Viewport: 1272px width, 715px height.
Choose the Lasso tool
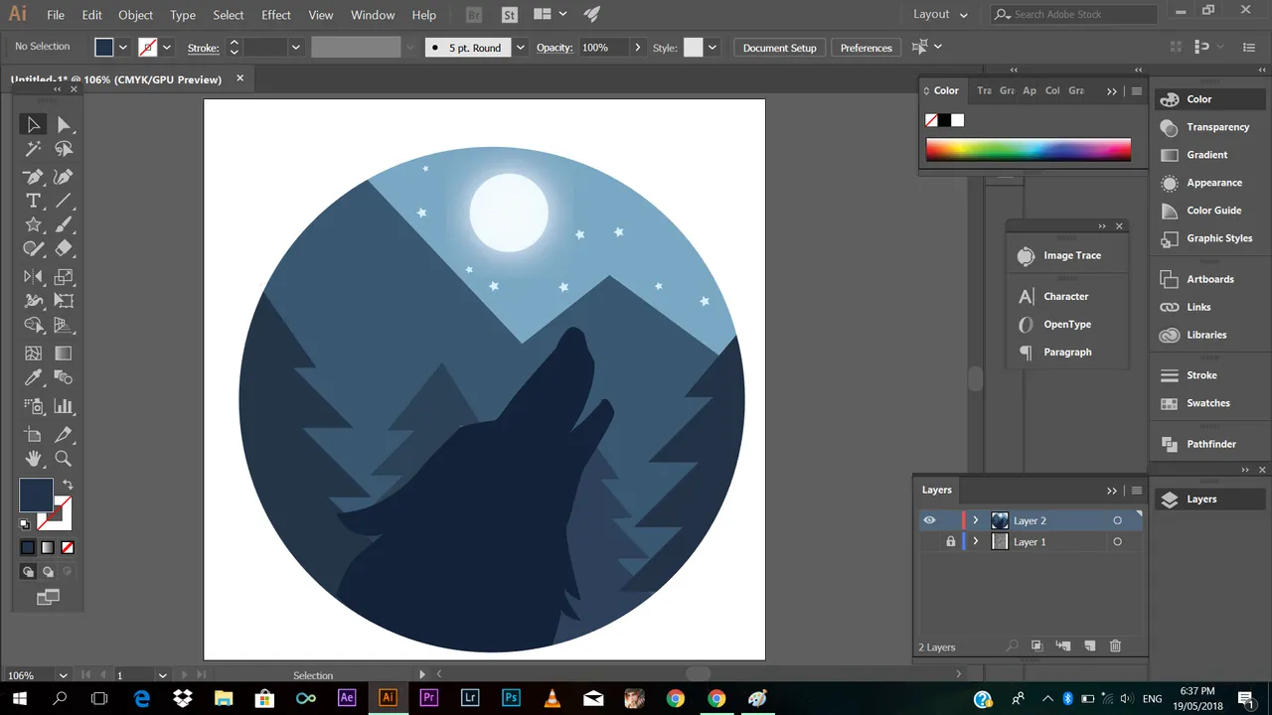(64, 149)
